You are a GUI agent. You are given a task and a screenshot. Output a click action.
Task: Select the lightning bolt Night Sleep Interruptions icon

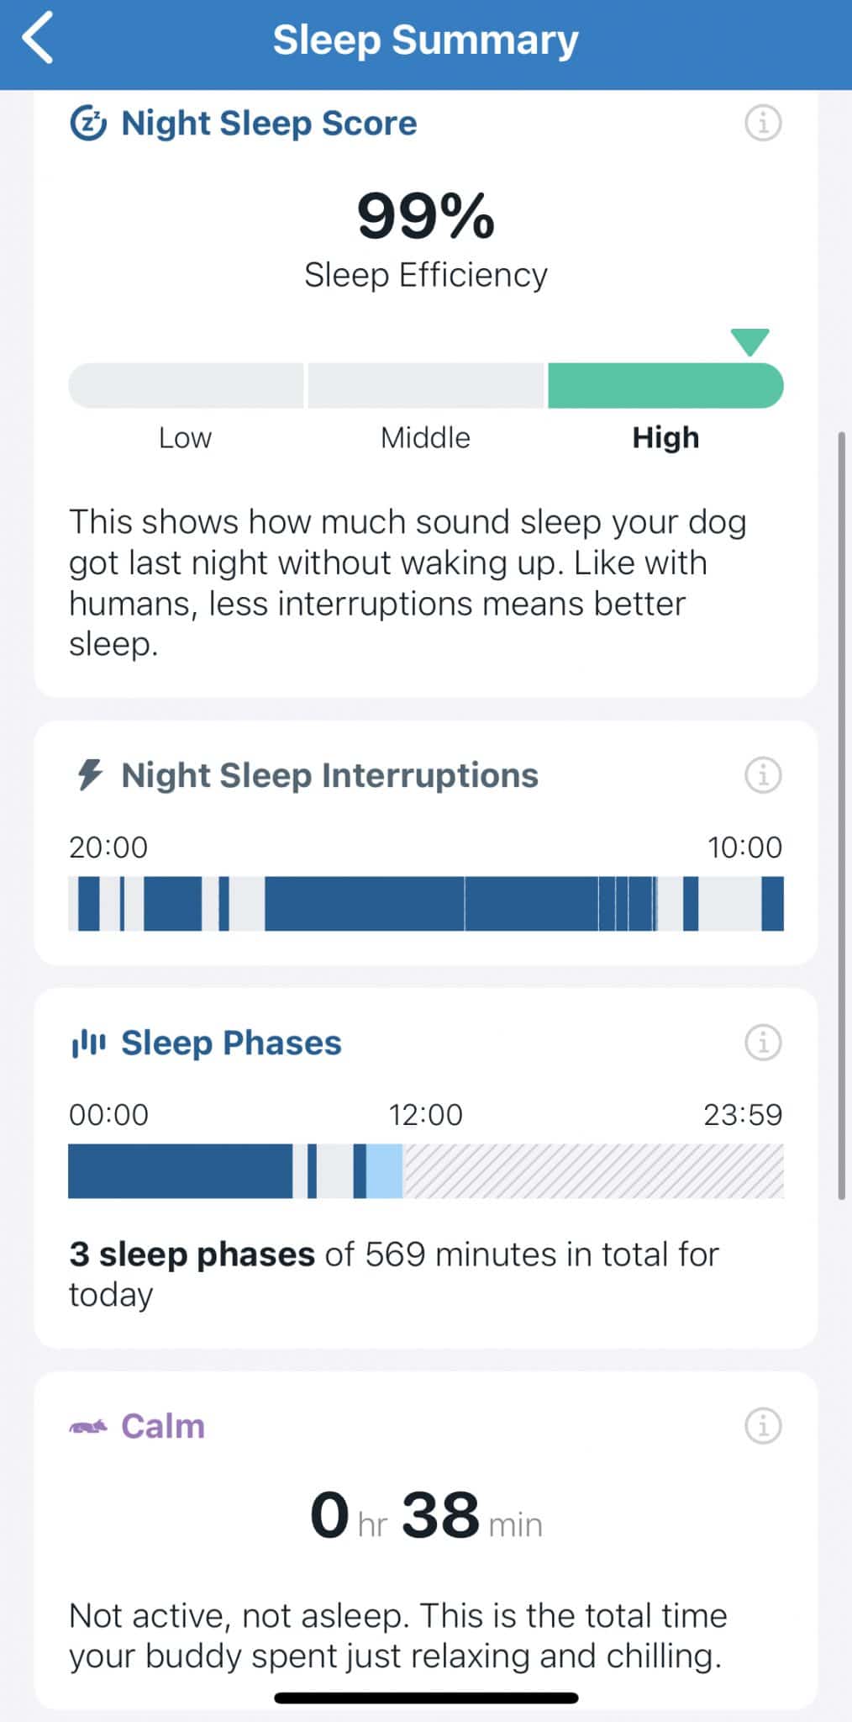point(90,775)
